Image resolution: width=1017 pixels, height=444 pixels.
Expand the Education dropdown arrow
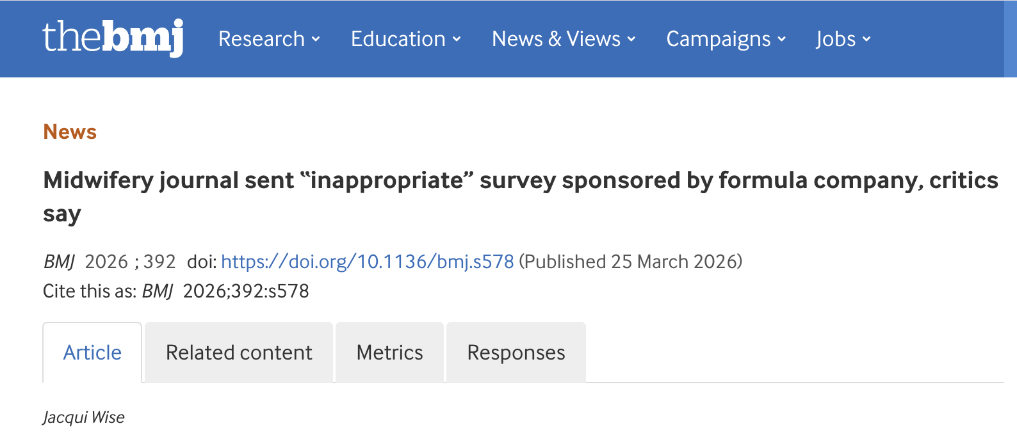click(457, 39)
